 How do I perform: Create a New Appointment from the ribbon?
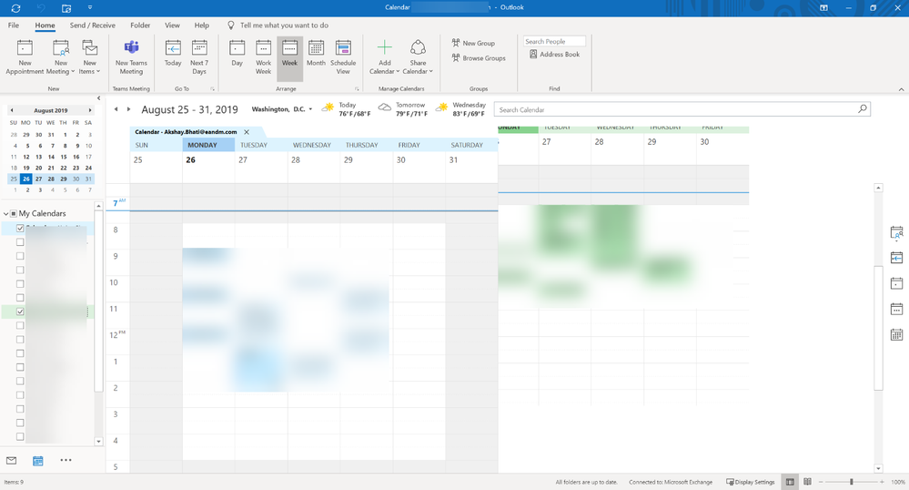pos(25,56)
